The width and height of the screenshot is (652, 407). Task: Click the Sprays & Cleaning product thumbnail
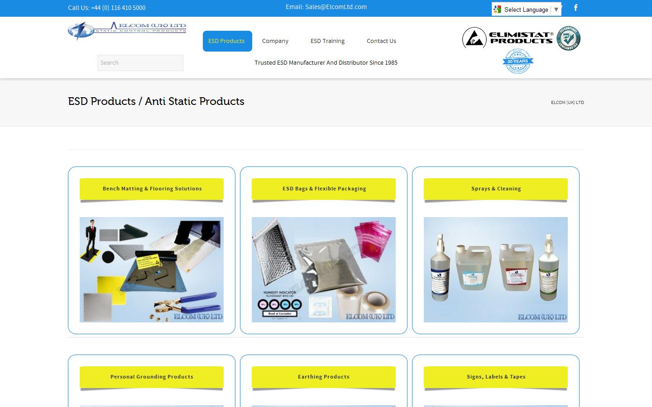click(x=495, y=270)
